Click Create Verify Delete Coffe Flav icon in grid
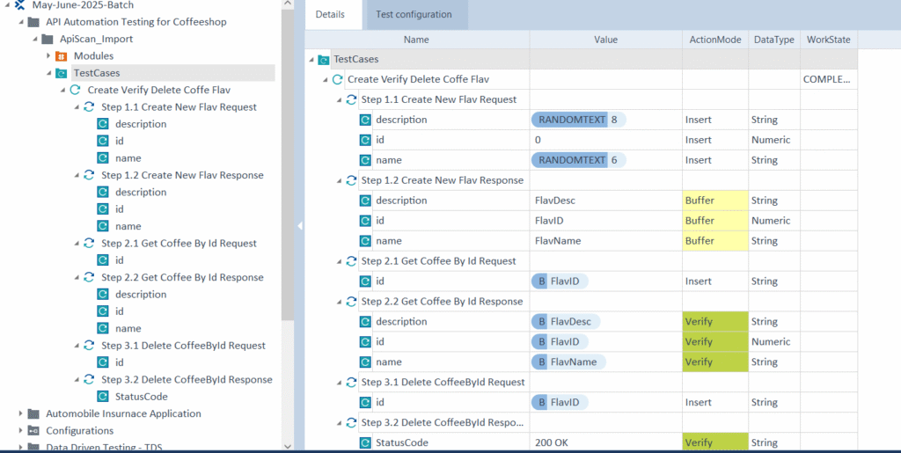The width and height of the screenshot is (901, 453). (x=337, y=80)
